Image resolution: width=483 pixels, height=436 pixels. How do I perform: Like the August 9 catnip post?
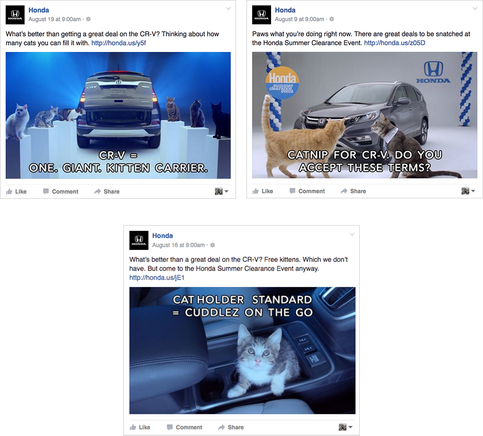coord(263,191)
